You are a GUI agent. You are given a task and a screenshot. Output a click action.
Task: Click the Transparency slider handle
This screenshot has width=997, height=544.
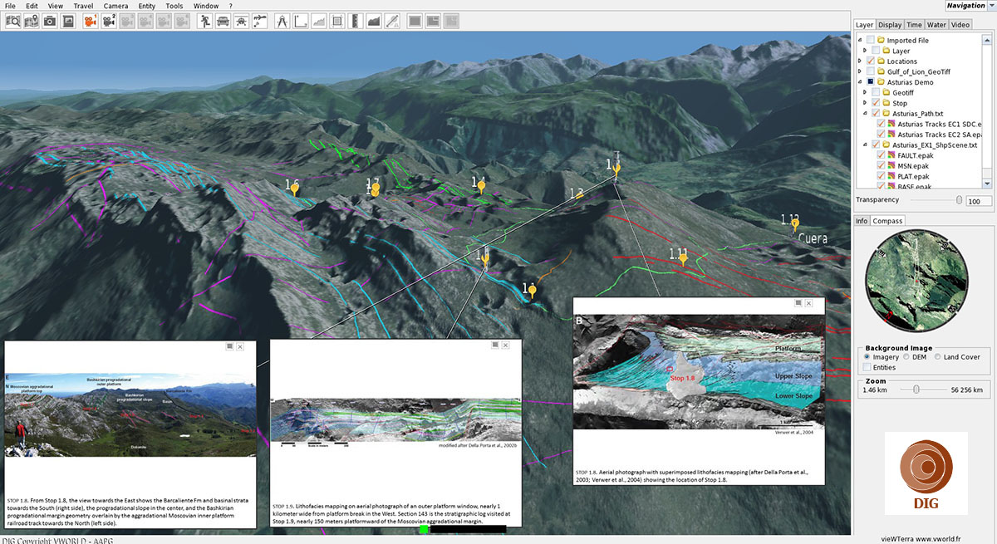(960, 200)
